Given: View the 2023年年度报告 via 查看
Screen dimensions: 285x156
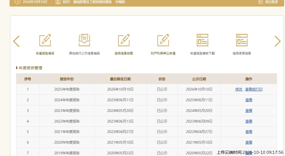Looking at the screenshot, I should coord(249,111).
